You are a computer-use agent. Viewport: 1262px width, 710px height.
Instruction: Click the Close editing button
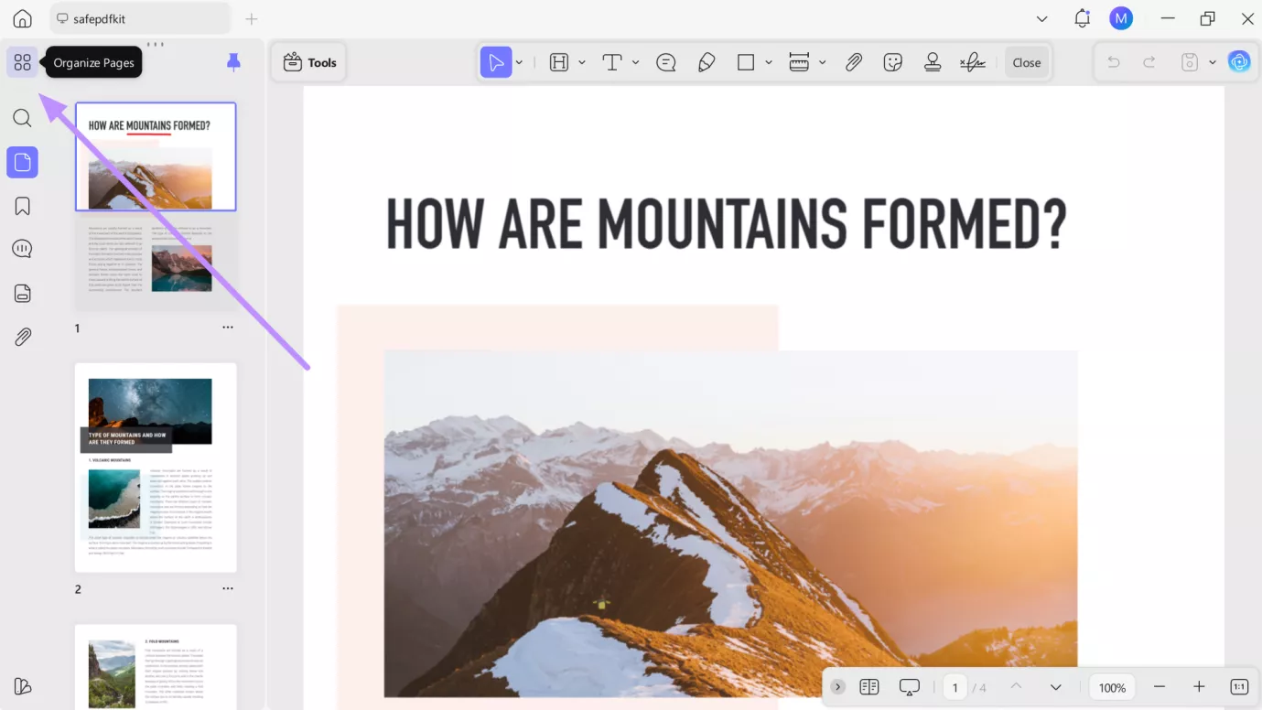pyautogui.click(x=1026, y=62)
